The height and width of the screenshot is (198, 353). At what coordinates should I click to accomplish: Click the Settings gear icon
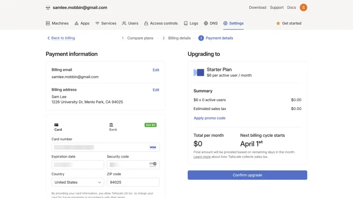225,23
